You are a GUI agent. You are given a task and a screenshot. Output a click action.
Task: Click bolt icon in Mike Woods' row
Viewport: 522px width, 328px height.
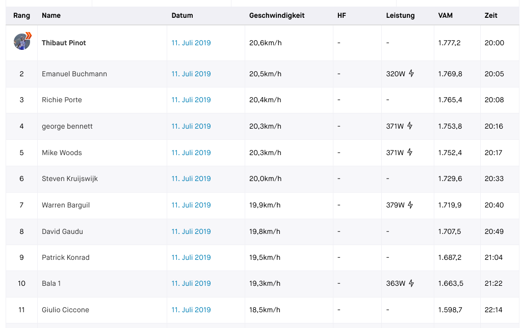point(410,153)
